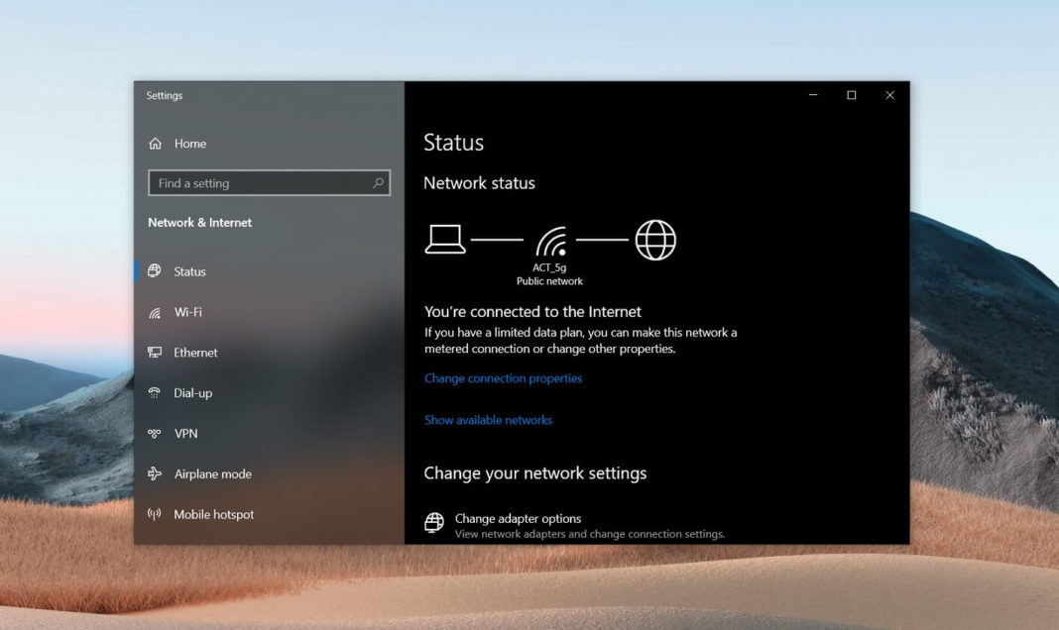This screenshot has height=630, width=1059.
Task: Click the Dial-up phone icon
Action: (x=156, y=392)
